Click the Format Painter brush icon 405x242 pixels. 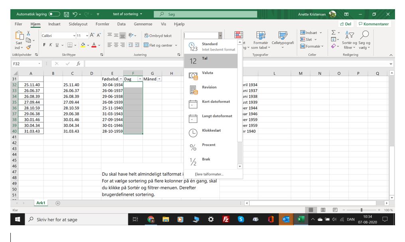click(x=28, y=47)
